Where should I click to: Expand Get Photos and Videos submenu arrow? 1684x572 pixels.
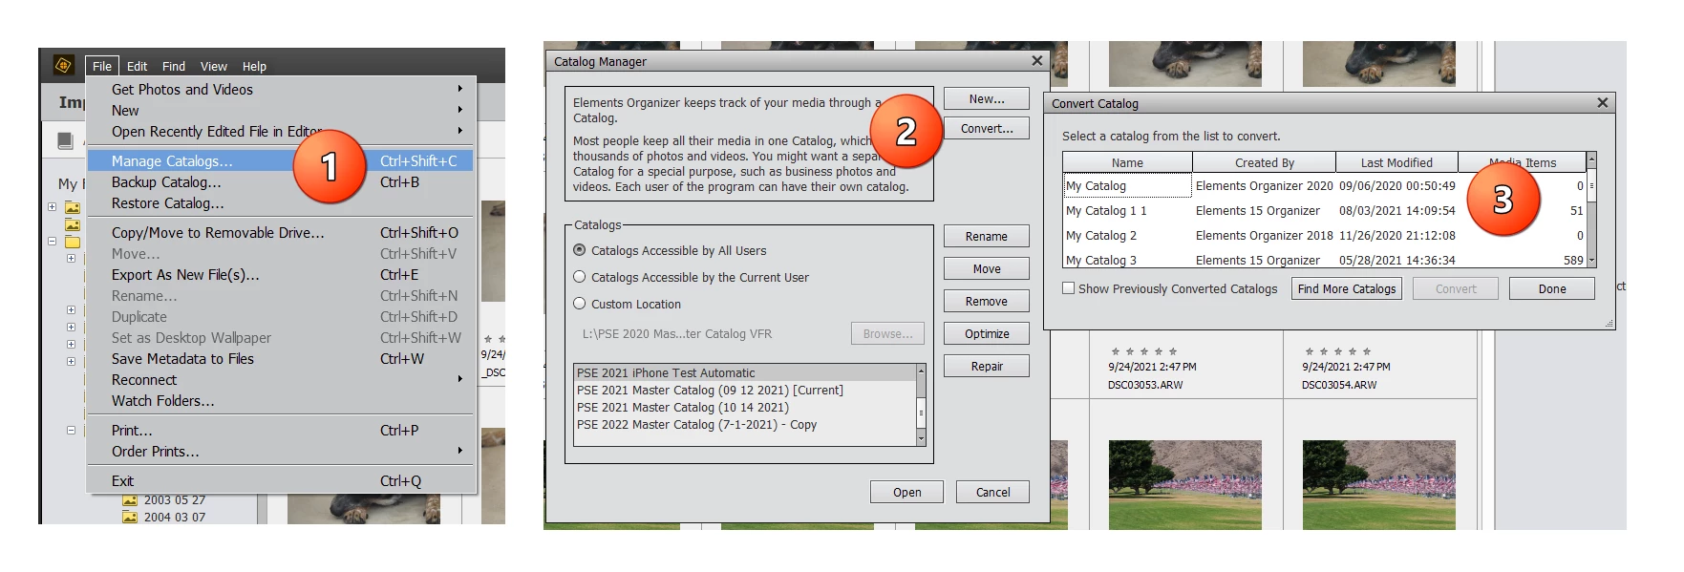[x=459, y=89]
